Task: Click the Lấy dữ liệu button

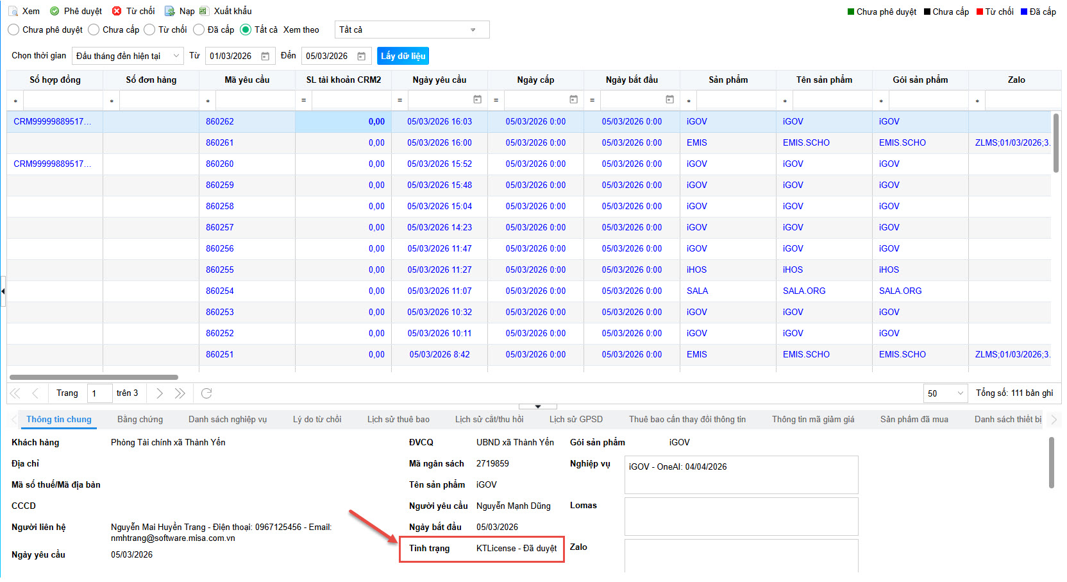Action: (x=403, y=56)
